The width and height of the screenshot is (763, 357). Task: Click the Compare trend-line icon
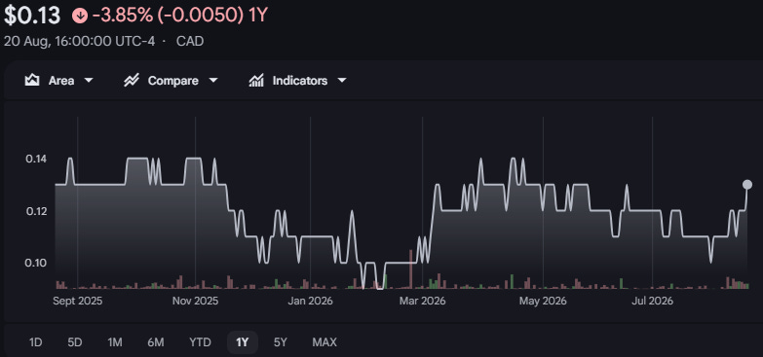click(132, 80)
